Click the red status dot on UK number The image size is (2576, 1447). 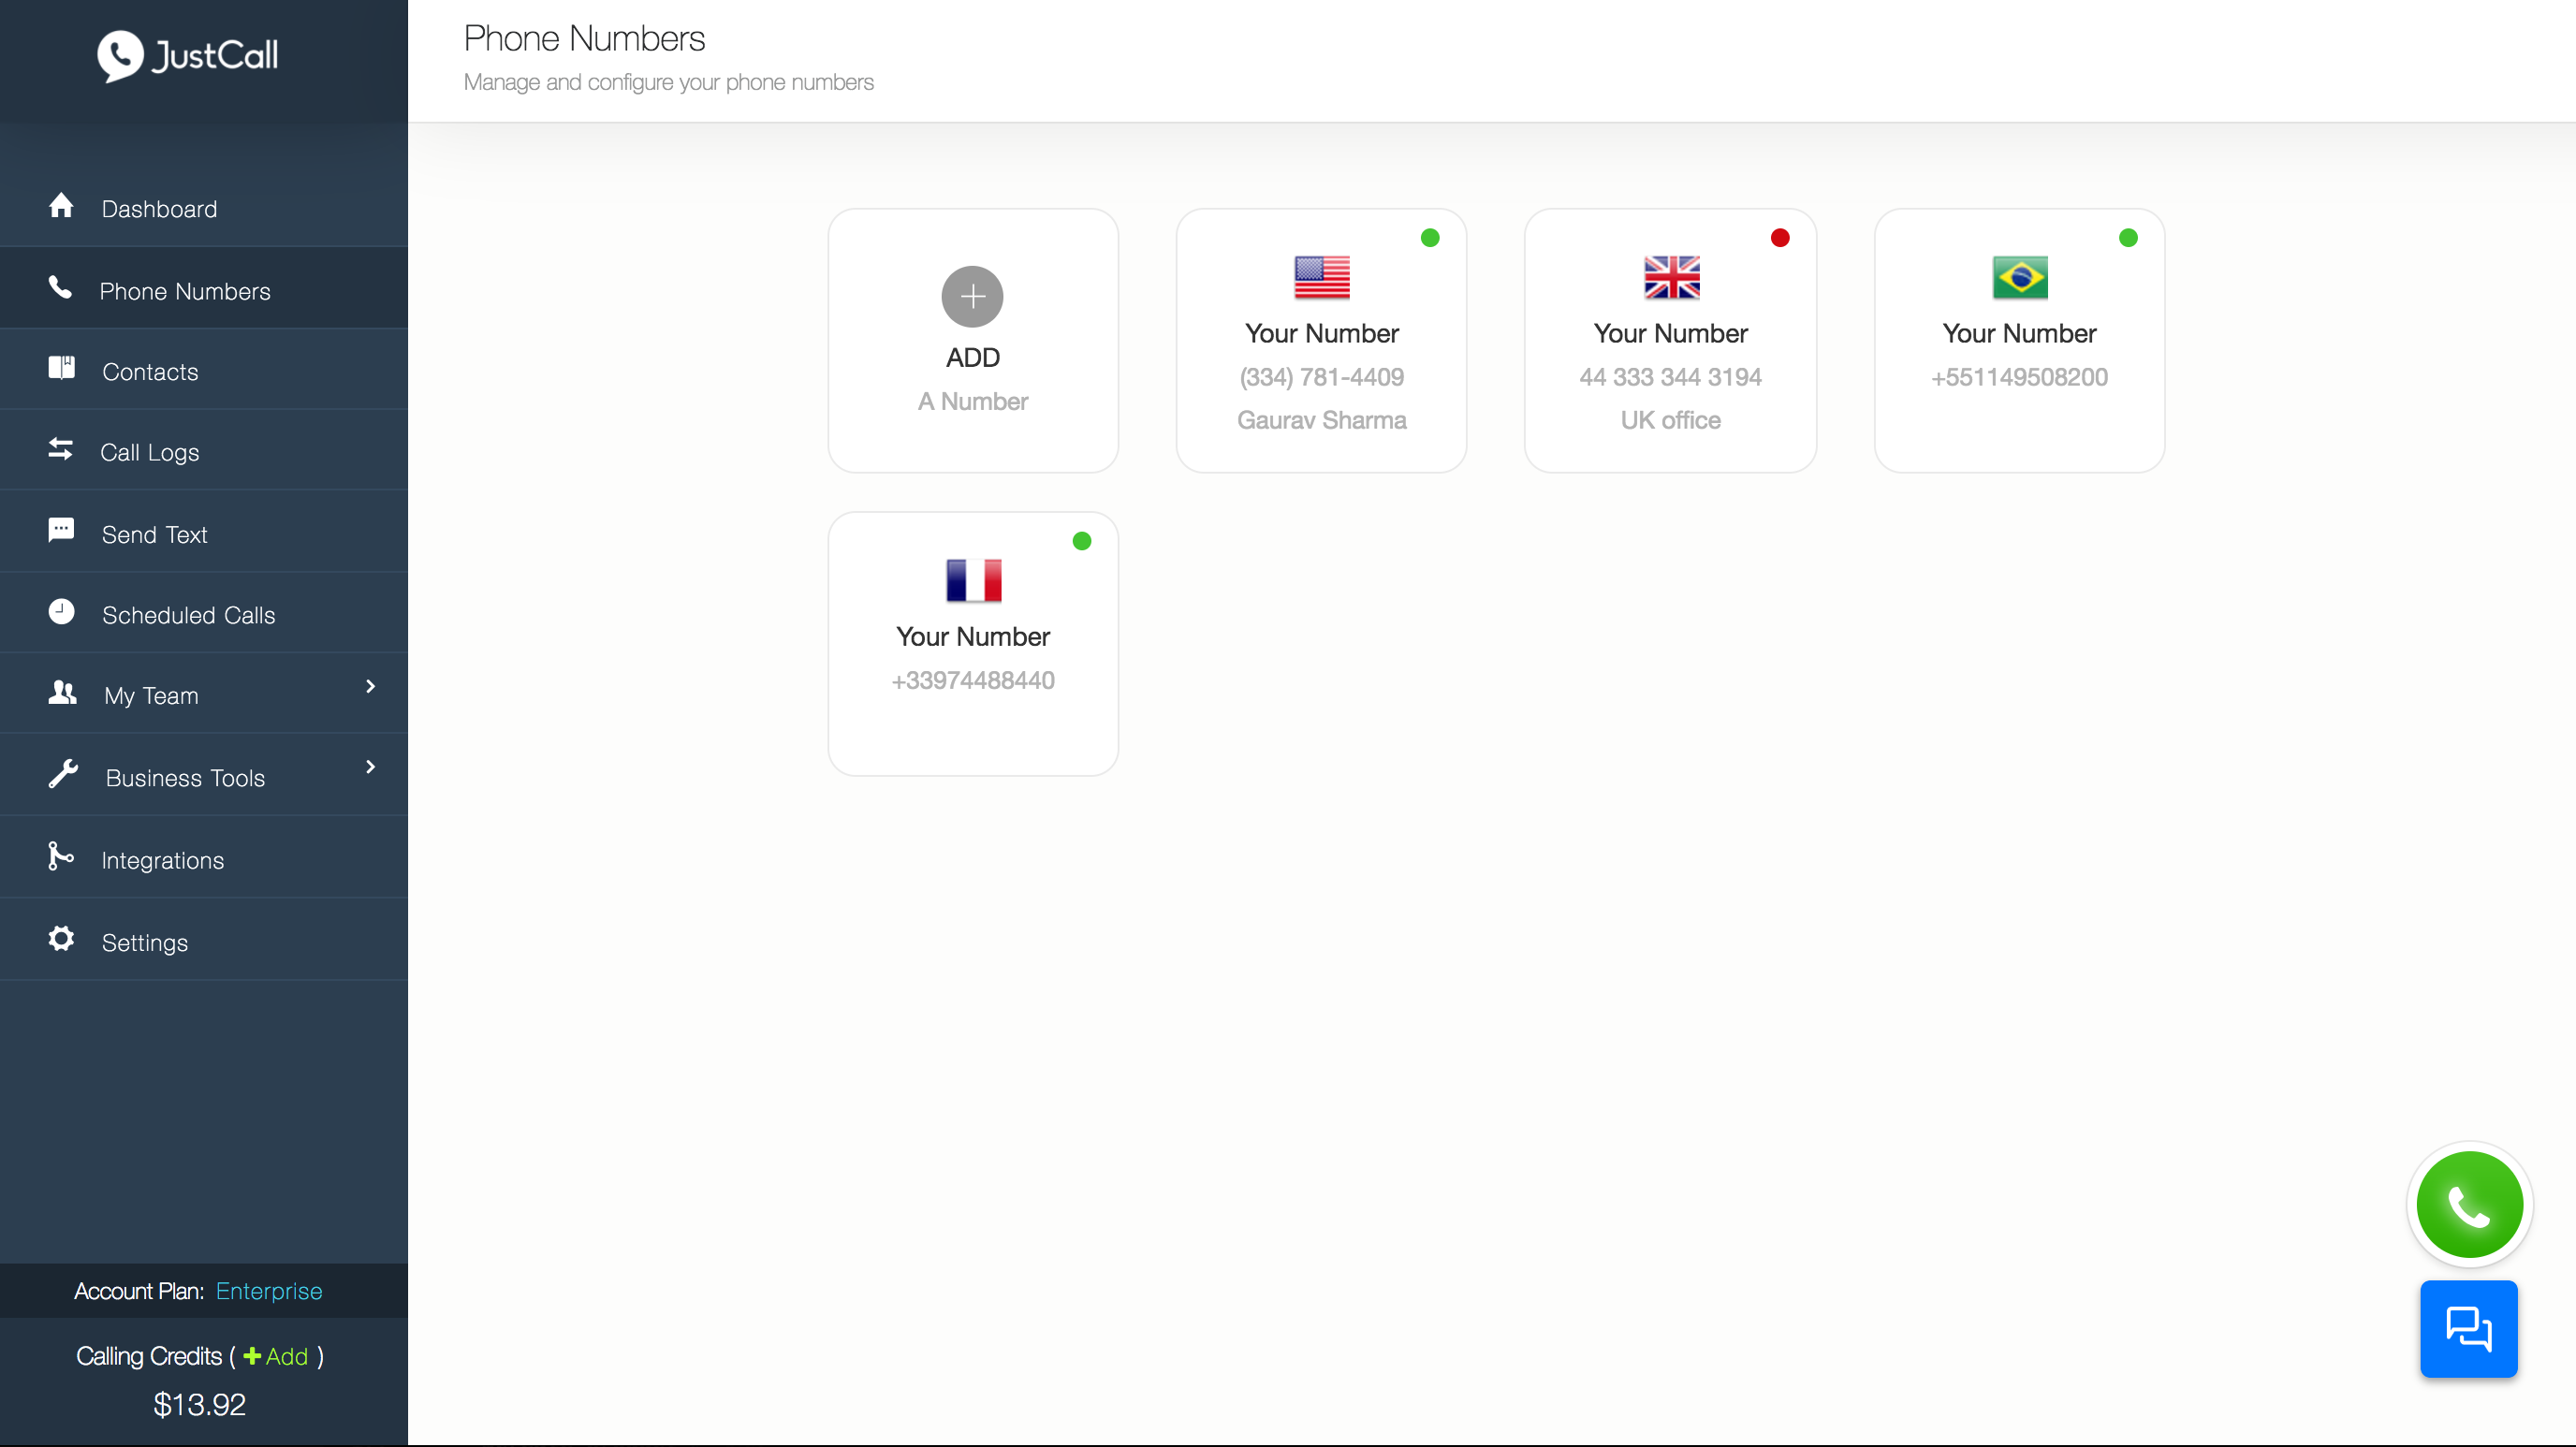pos(1779,238)
